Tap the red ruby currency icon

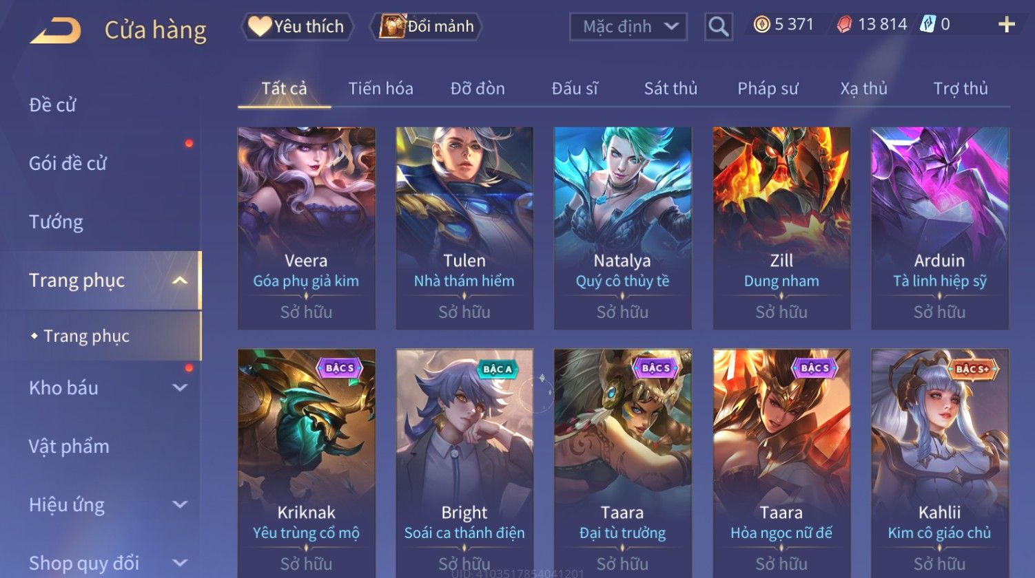coord(844,25)
